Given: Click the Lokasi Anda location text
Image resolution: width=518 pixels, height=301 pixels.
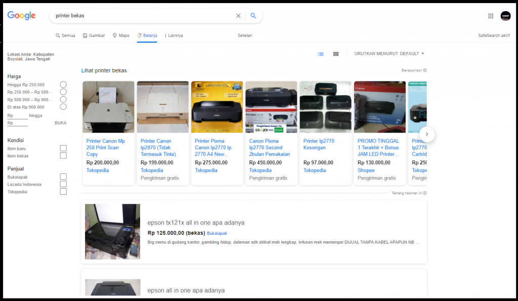Looking at the screenshot, I should point(31,57).
